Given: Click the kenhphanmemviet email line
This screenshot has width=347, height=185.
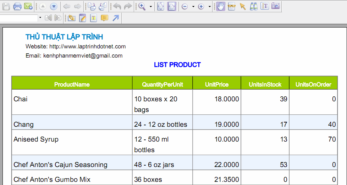Looking at the screenshot, I should [x=74, y=55].
